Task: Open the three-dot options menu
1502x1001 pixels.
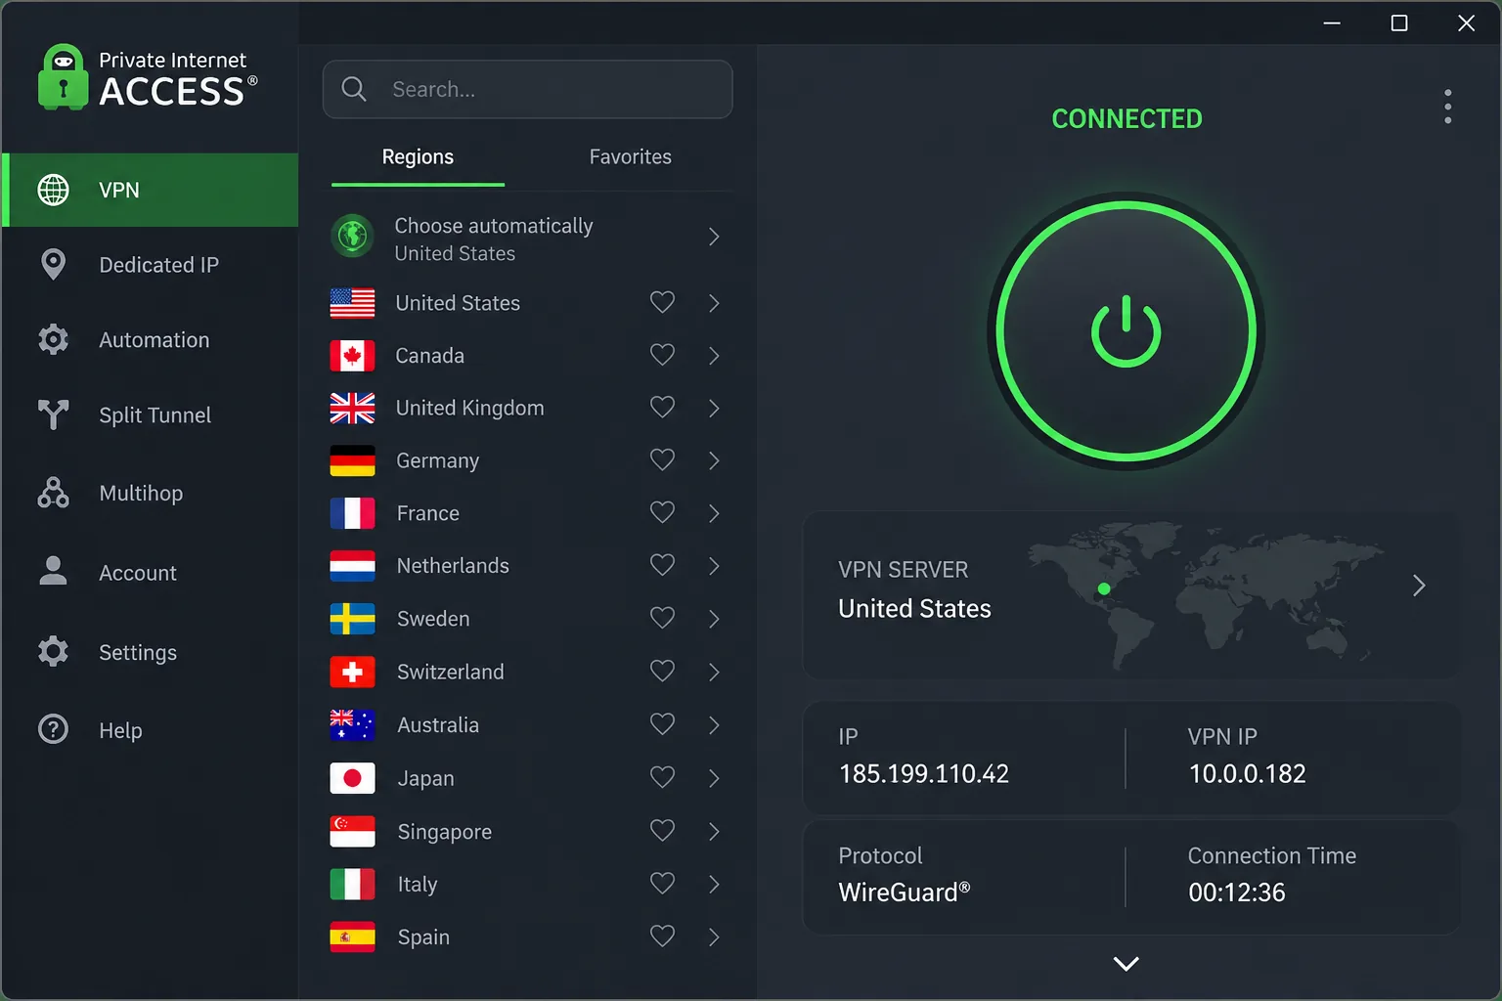Action: (x=1447, y=107)
